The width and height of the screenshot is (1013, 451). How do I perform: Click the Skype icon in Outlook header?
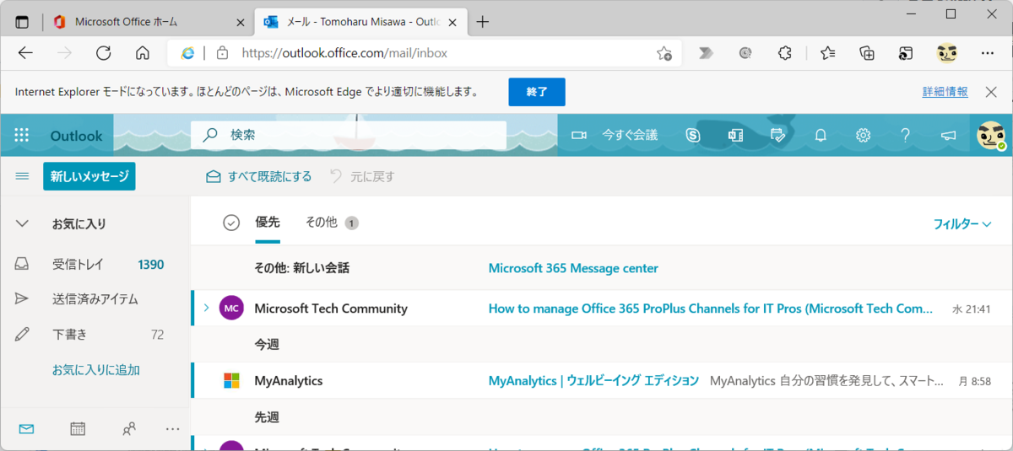(x=693, y=135)
